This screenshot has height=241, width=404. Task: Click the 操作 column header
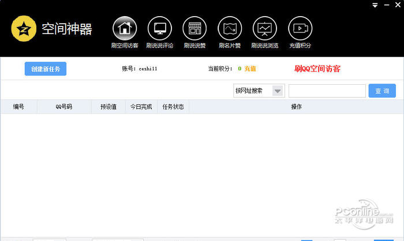[x=296, y=107]
